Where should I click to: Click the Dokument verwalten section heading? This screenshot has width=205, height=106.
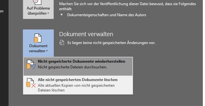(86, 34)
